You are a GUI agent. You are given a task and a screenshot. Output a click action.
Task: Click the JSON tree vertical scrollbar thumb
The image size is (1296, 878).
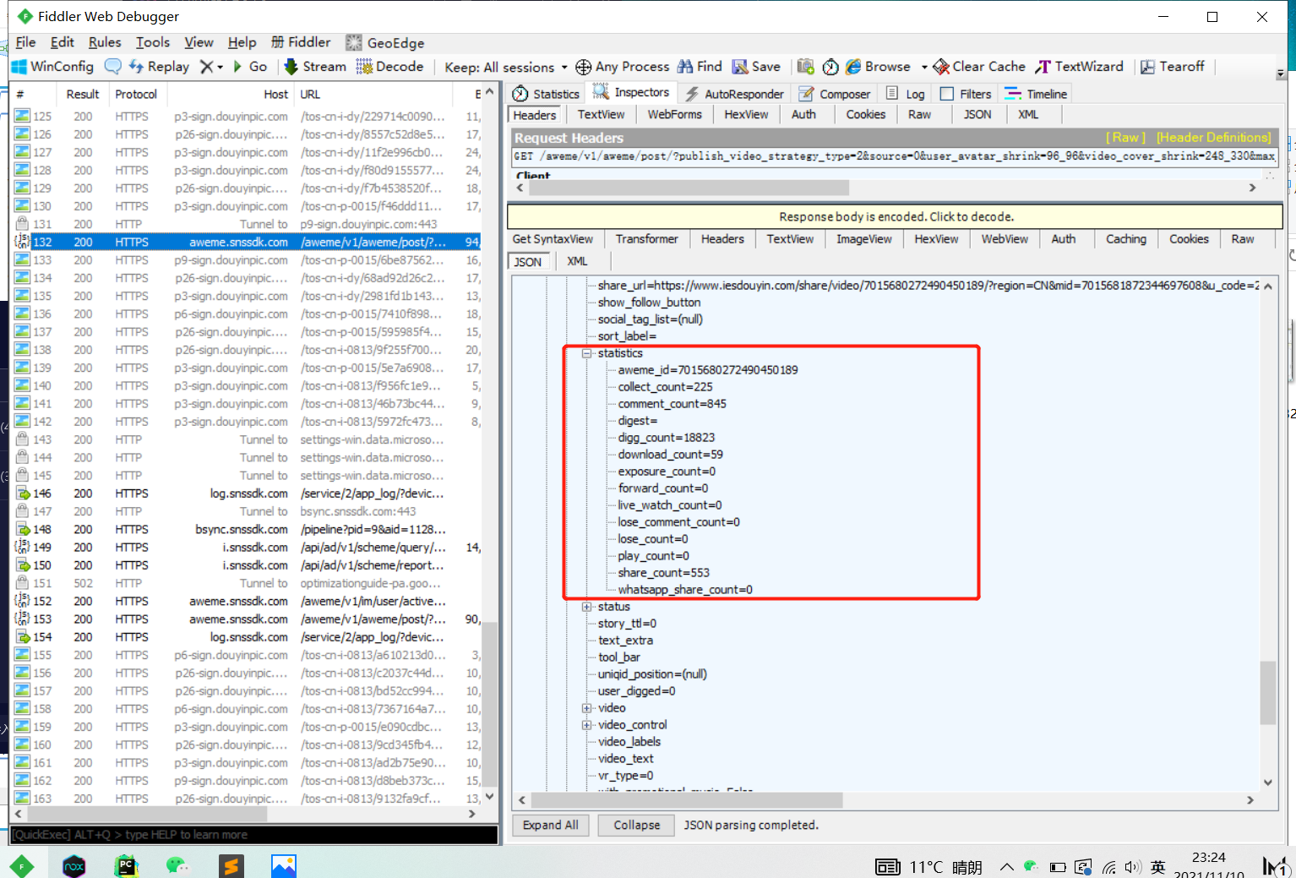(x=1267, y=693)
